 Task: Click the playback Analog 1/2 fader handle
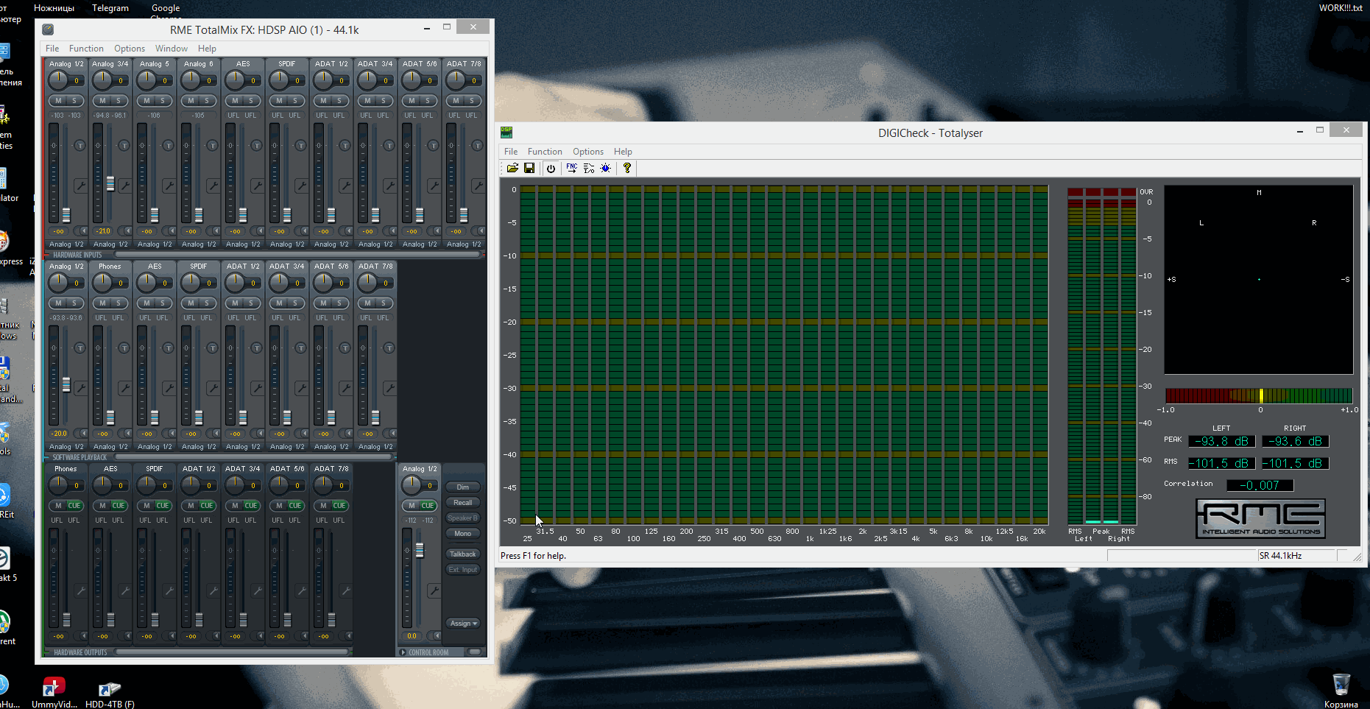point(66,384)
